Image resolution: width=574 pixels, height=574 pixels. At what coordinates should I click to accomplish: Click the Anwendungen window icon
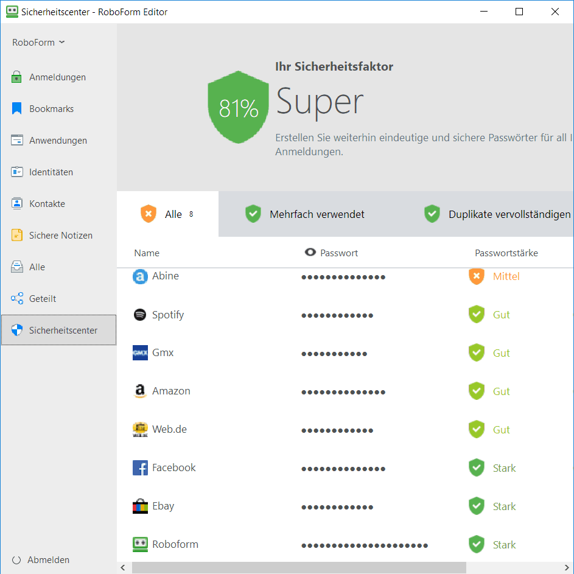tap(17, 140)
